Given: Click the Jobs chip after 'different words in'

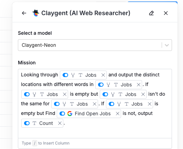Looking at the screenshot, I should coord(119,85).
